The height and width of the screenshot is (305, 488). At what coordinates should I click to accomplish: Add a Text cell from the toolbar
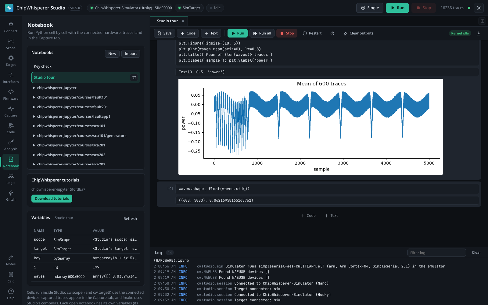pos(211,33)
